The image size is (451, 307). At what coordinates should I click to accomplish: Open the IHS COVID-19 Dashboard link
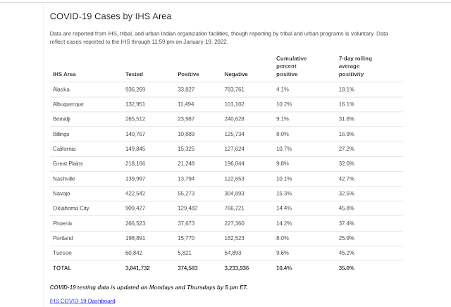pyautogui.click(x=82, y=301)
